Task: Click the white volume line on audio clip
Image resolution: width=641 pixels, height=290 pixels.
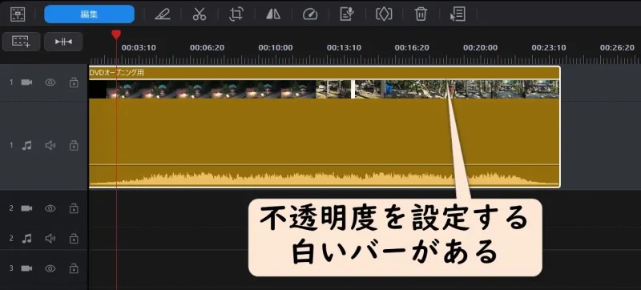Action: coord(325,164)
